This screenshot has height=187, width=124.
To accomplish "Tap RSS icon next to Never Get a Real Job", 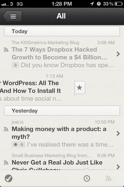I will 6,163.
